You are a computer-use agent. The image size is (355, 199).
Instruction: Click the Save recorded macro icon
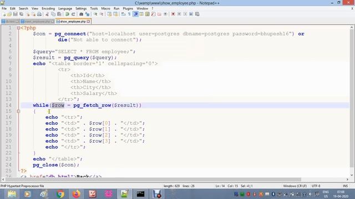tap(197, 14)
